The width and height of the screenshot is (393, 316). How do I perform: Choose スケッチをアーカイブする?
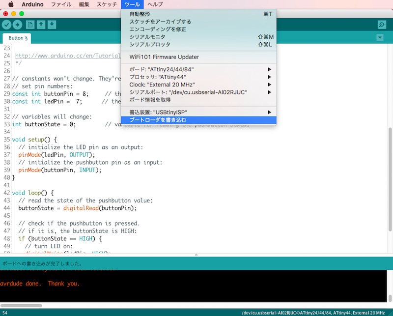199,22
